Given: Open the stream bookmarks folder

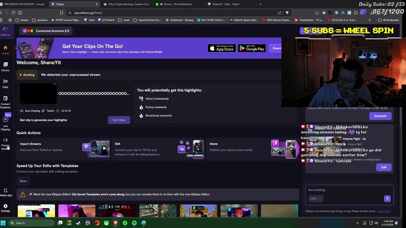Looking at the screenshot, I should click(x=22, y=20).
